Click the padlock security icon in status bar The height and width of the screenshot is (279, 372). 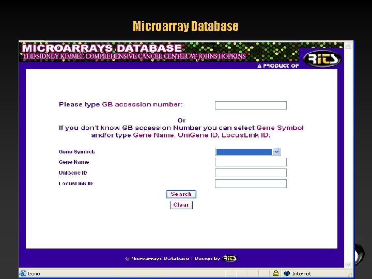tap(276, 273)
